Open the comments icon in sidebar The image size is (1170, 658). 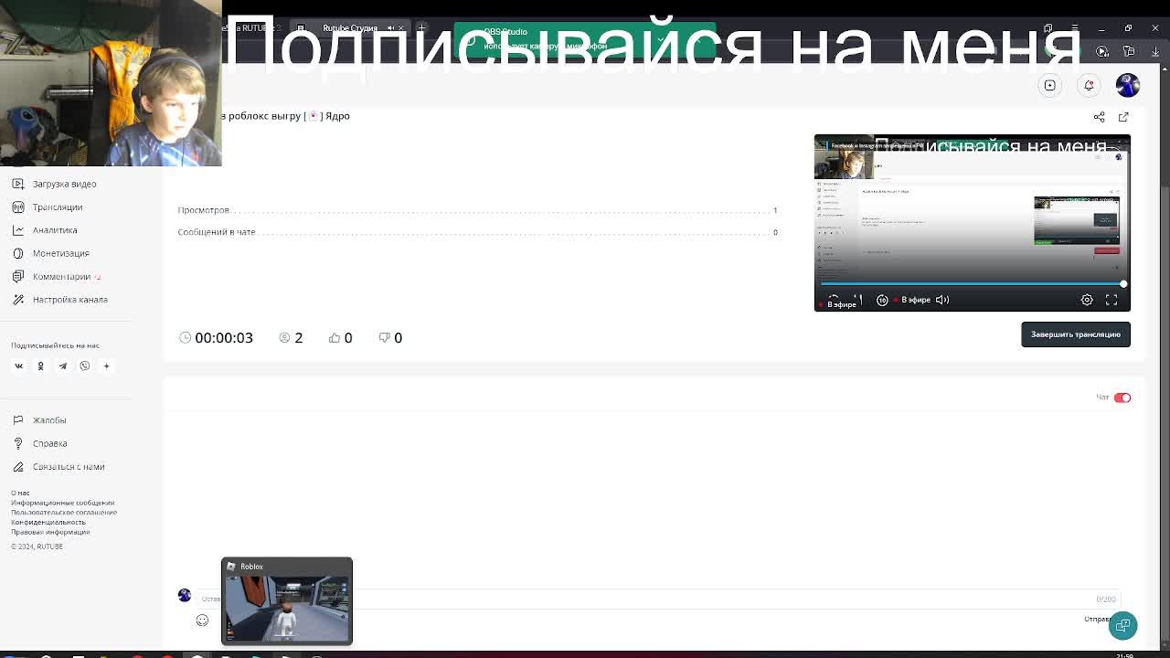(x=18, y=276)
